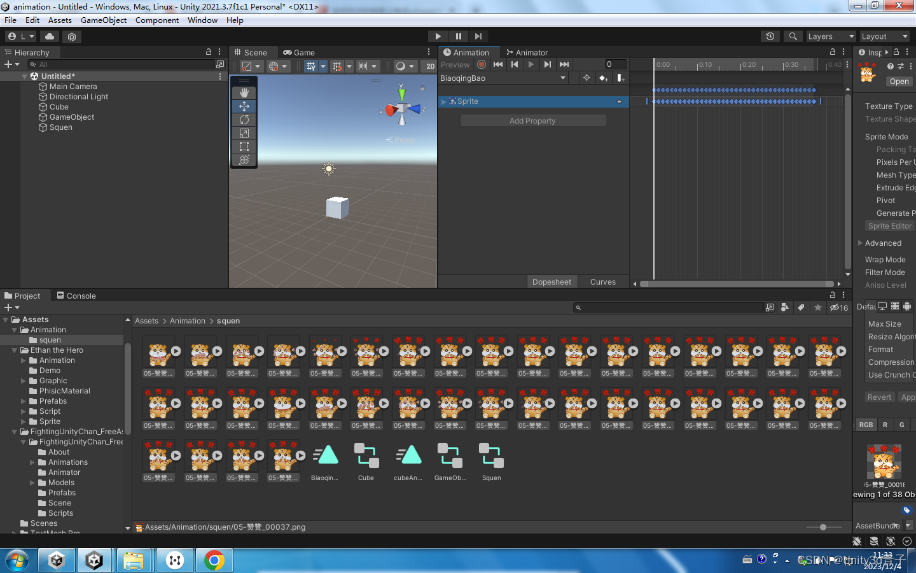This screenshot has width=916, height=573.
Task: Collapse the Untitled scene in Hierarchy
Action: (25, 76)
